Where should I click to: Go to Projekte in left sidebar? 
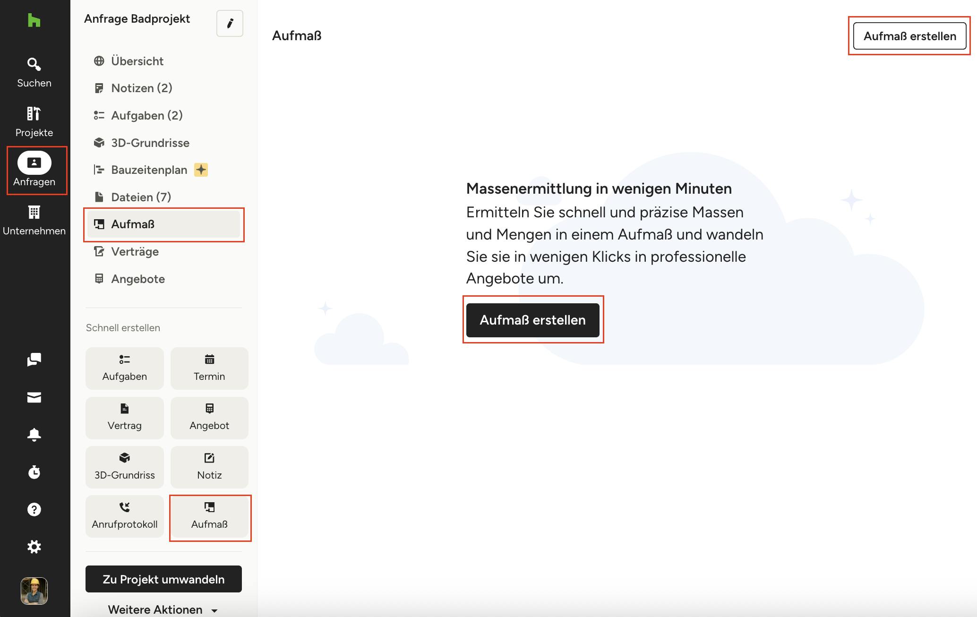(x=34, y=121)
